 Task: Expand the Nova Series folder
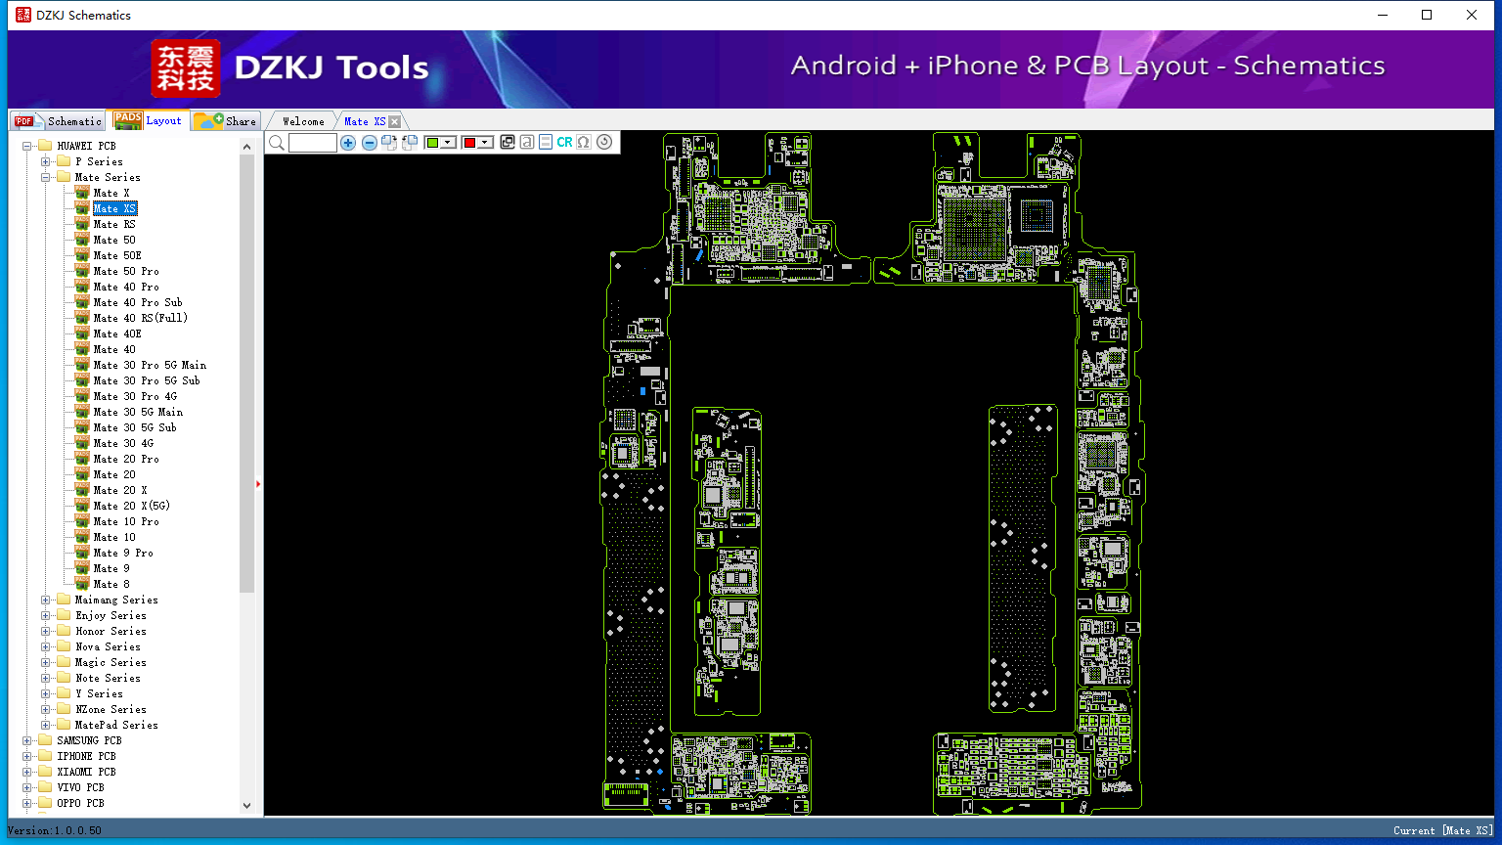click(45, 646)
